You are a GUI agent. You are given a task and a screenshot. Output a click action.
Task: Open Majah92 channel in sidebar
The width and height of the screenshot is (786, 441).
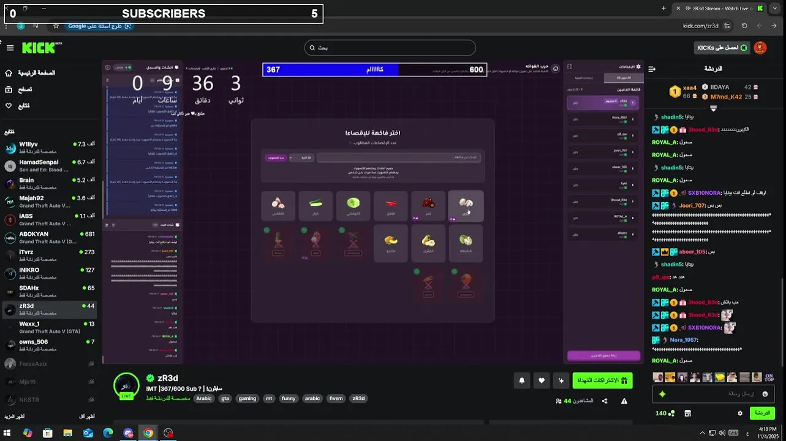49,202
